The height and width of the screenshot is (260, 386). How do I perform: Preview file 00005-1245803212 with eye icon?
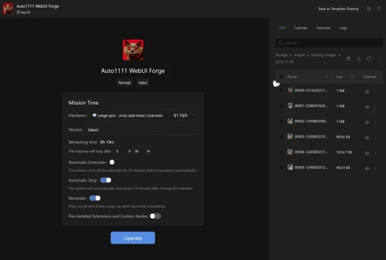[367, 169]
